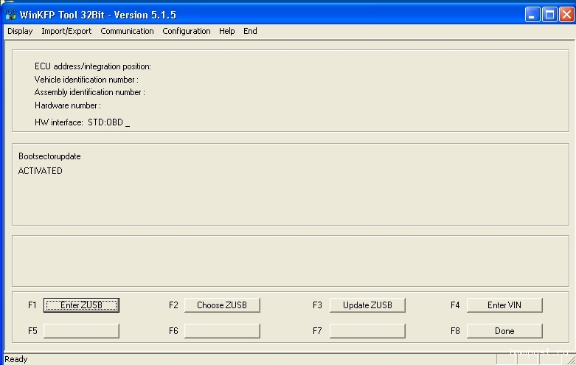The image size is (576, 365).
Task: Click the WinKFP application icon in title bar
Action: tap(10, 15)
